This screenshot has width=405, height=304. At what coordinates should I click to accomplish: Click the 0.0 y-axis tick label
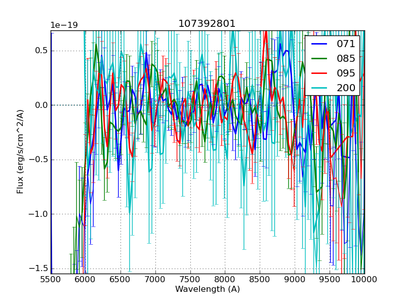(40, 105)
